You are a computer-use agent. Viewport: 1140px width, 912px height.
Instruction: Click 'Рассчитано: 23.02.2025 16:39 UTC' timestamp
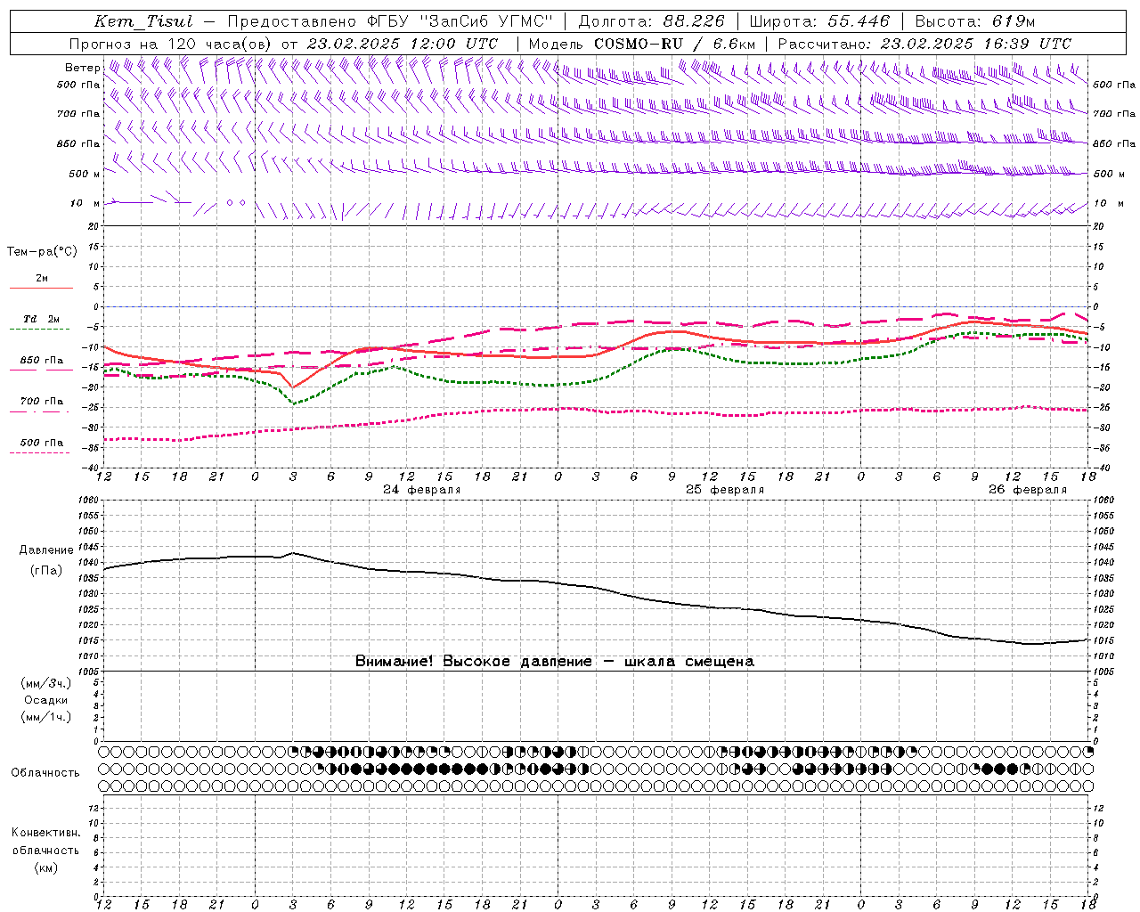[x=924, y=44]
